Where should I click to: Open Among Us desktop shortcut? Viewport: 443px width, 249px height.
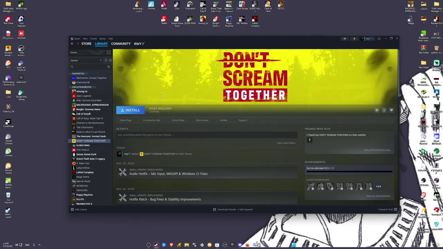coord(203,21)
